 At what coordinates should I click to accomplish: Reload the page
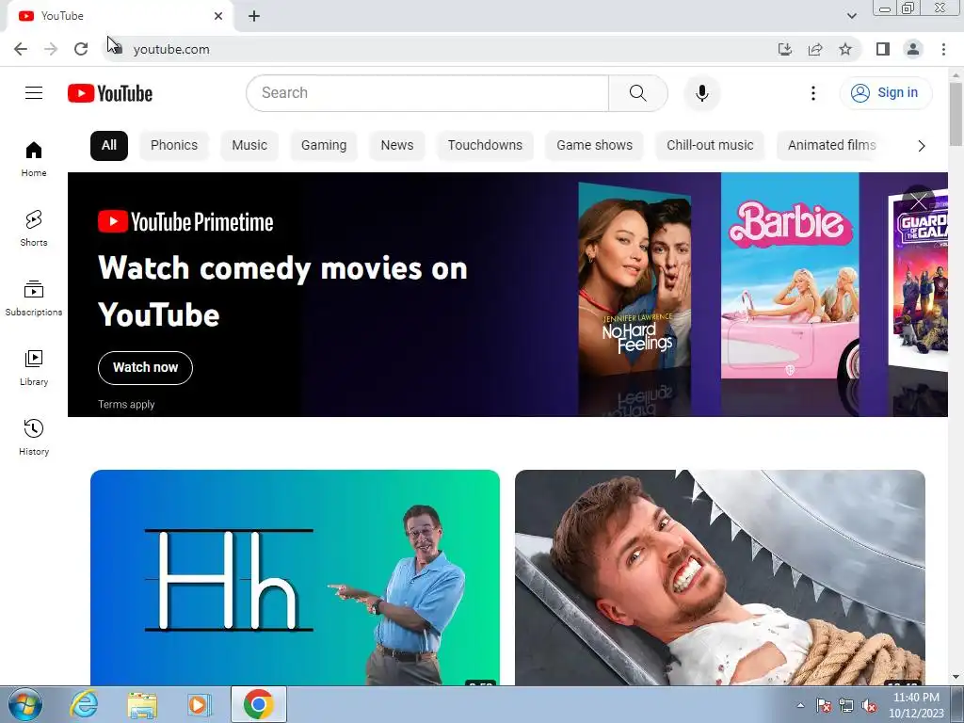click(81, 49)
